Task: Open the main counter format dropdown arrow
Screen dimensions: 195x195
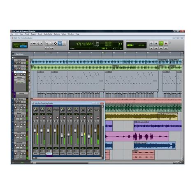Action: [93, 44]
